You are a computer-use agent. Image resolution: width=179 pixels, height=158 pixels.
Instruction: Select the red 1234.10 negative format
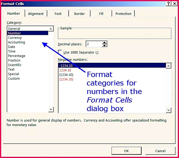tap(112, 70)
